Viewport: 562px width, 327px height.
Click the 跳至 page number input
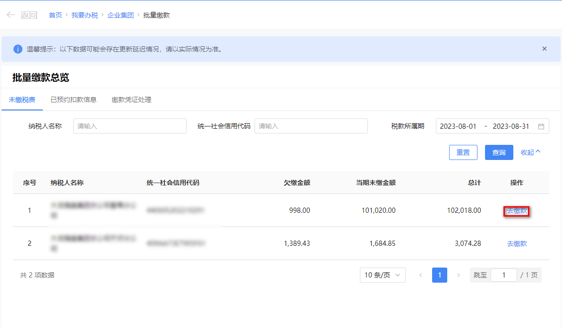pyautogui.click(x=503, y=275)
